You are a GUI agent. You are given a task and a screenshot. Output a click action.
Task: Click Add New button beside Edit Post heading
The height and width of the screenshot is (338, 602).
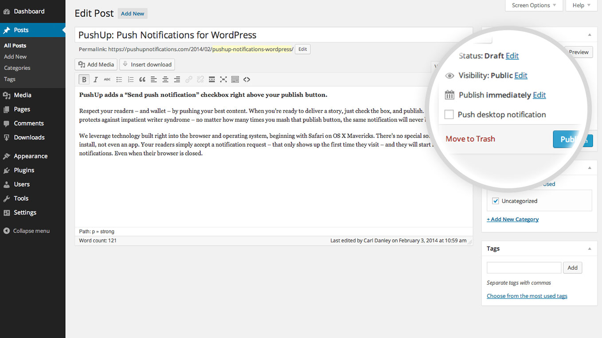coord(133,14)
